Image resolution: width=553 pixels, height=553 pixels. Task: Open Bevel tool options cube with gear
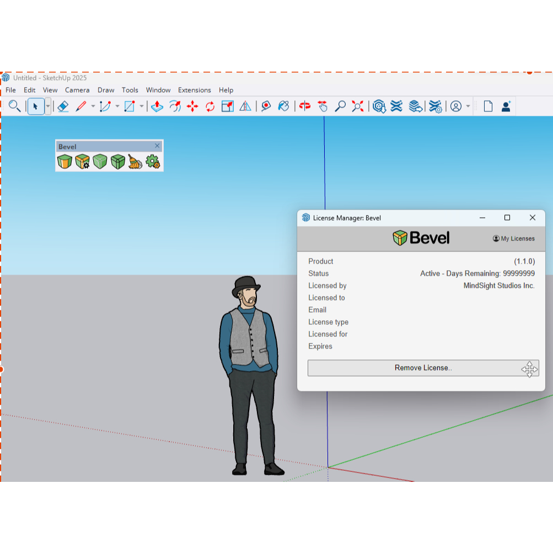[x=83, y=162]
